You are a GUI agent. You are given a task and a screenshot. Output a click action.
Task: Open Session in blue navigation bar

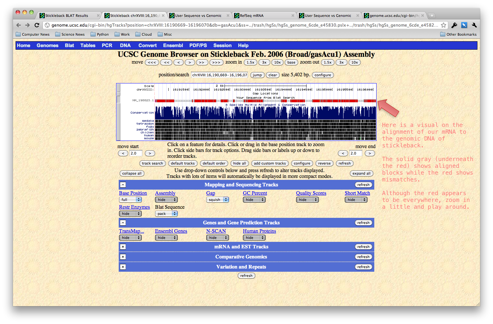pos(222,45)
